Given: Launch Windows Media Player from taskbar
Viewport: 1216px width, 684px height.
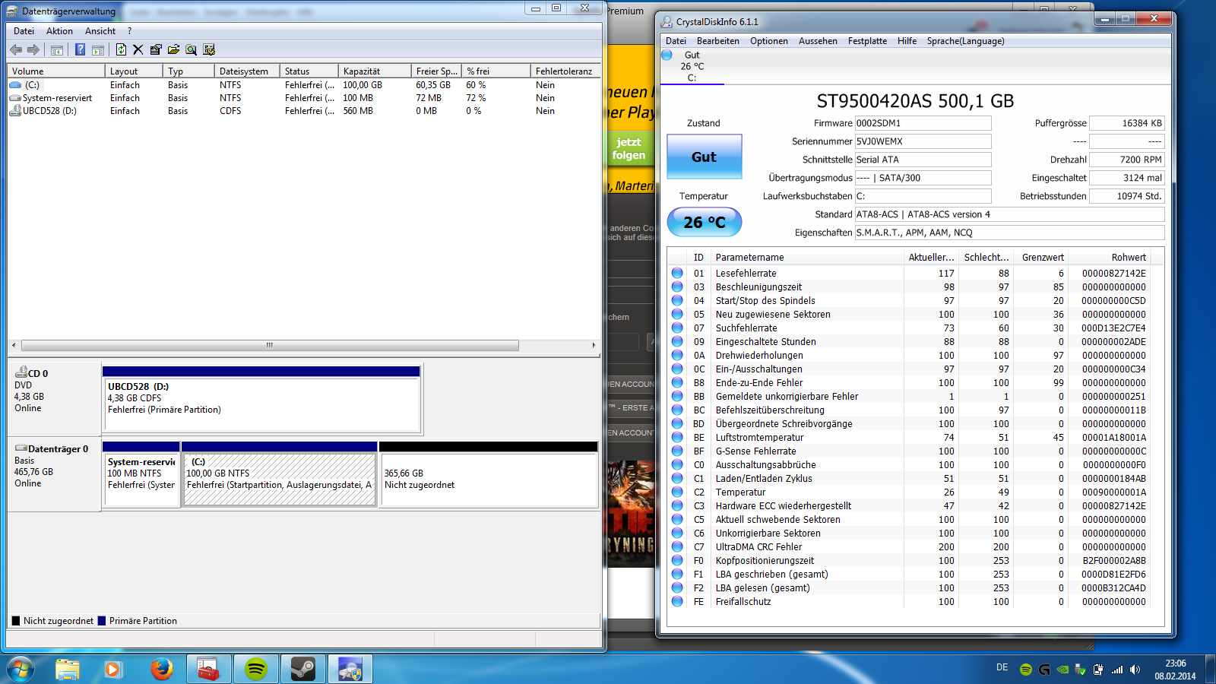Looking at the screenshot, I should [x=112, y=670].
